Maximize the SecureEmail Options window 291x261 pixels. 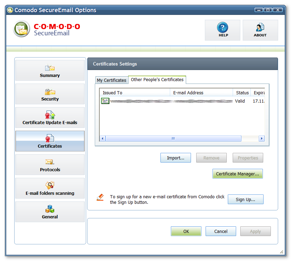point(268,10)
